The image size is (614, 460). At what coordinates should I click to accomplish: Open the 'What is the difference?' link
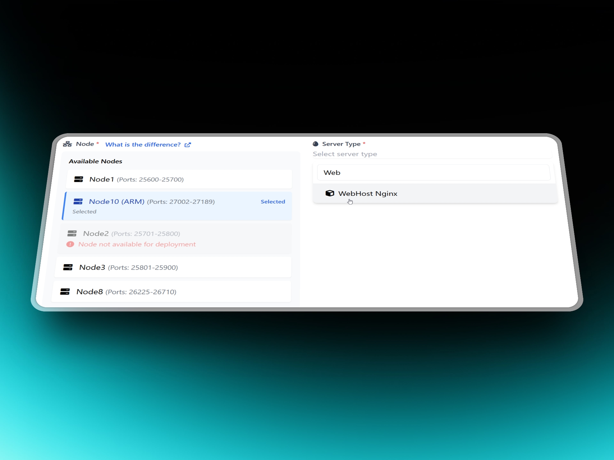tap(148, 145)
